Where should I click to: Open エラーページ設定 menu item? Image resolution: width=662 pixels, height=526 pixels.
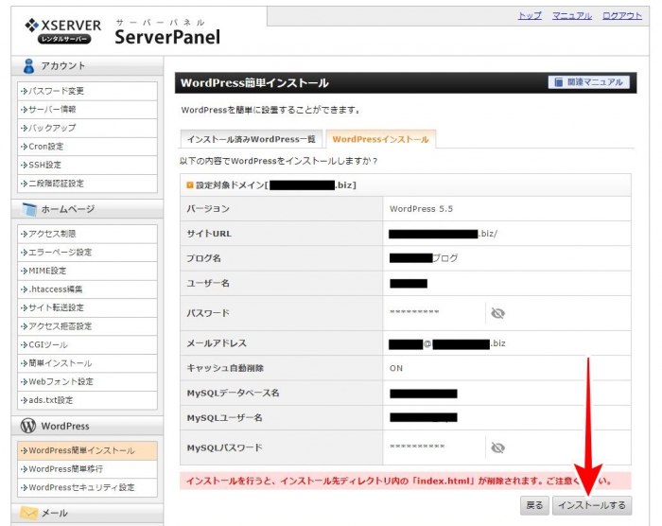pyautogui.click(x=87, y=253)
